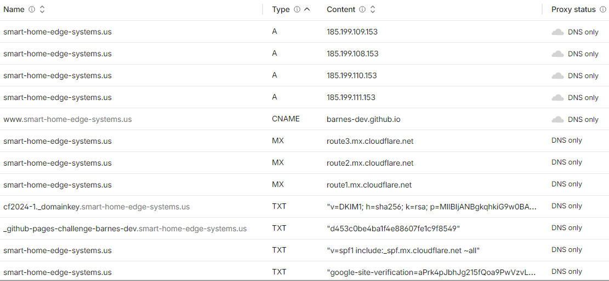Click the v=spf1 include TXT record content
The image size is (609, 281).
point(403,251)
